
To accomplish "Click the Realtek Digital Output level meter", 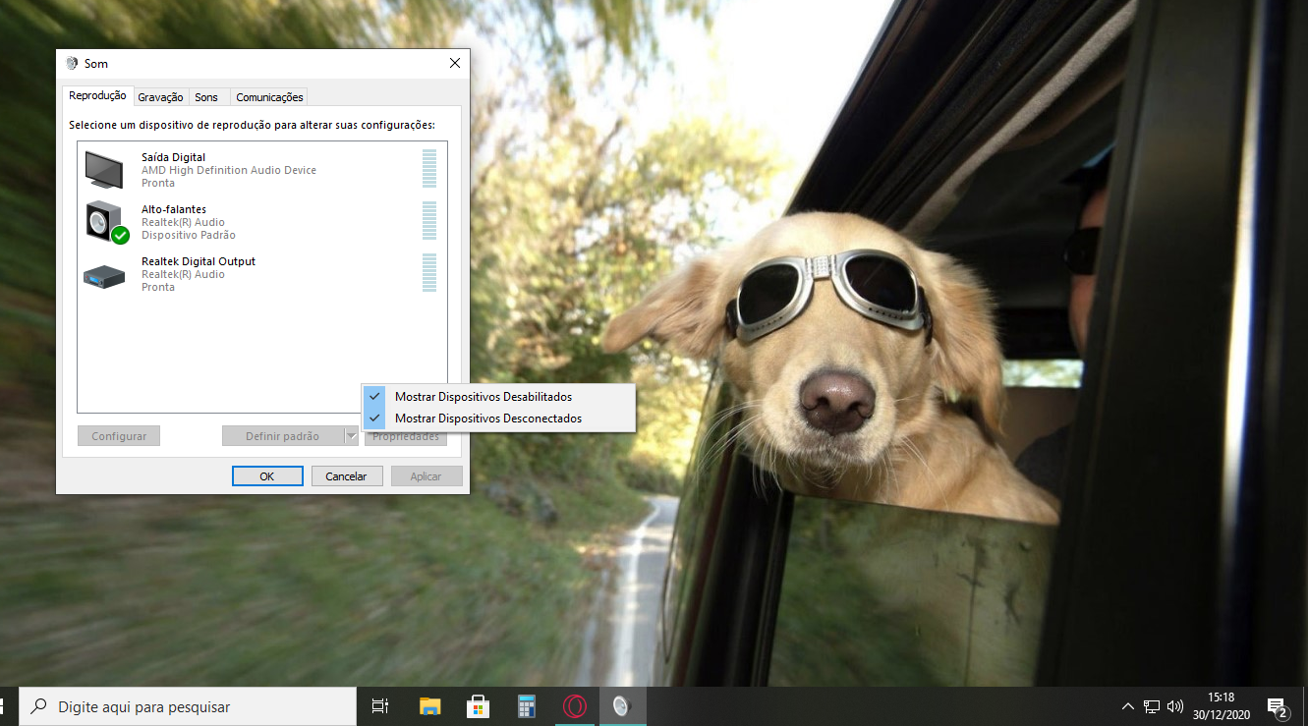I will tap(428, 272).
